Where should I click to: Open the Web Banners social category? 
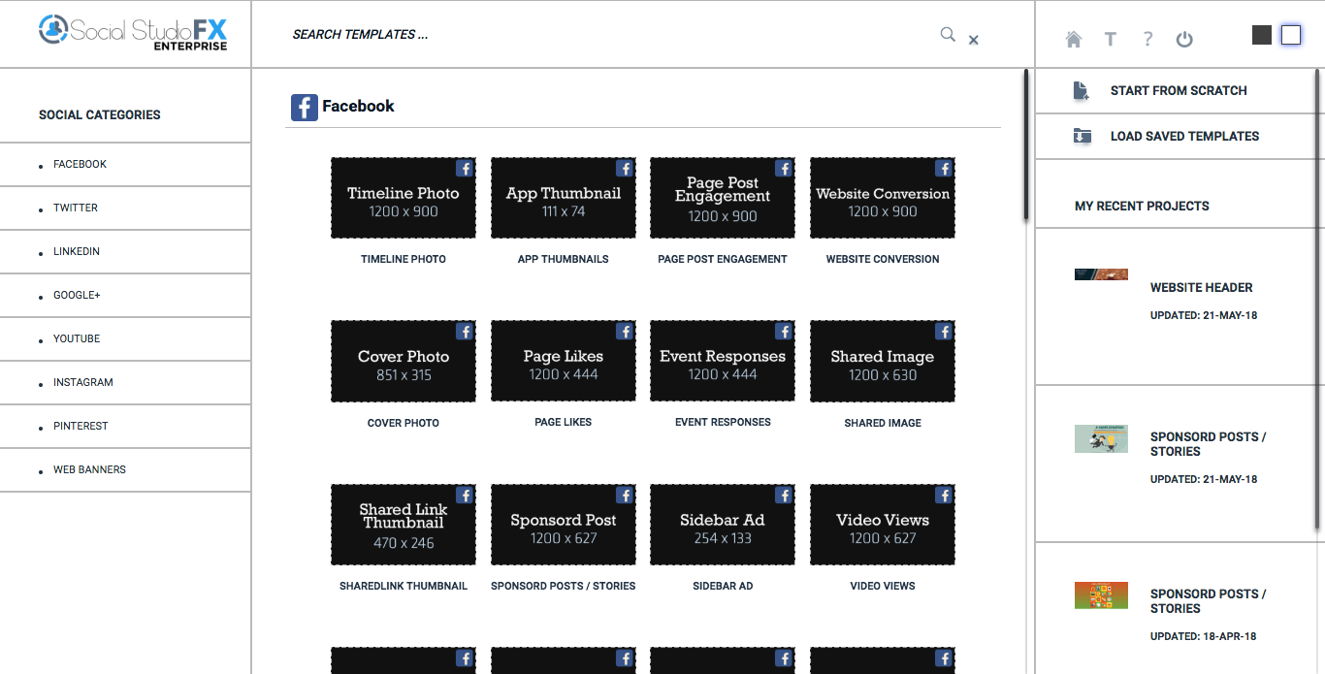(125, 470)
